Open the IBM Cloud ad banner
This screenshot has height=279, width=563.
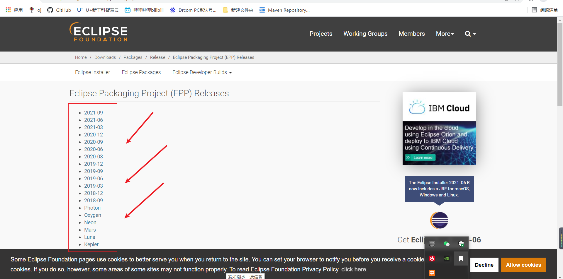click(439, 129)
